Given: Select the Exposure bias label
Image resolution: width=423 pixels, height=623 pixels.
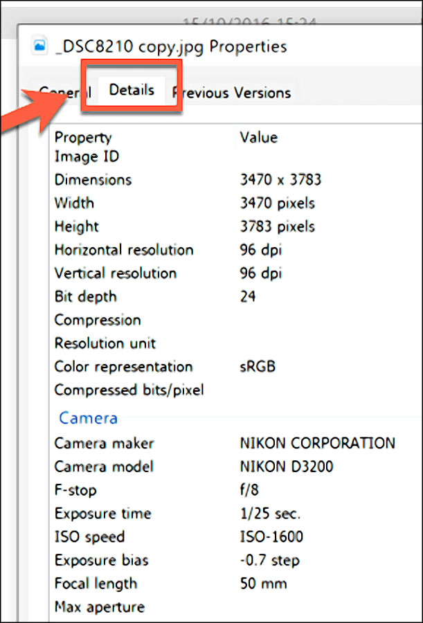Looking at the screenshot, I should (x=101, y=561).
